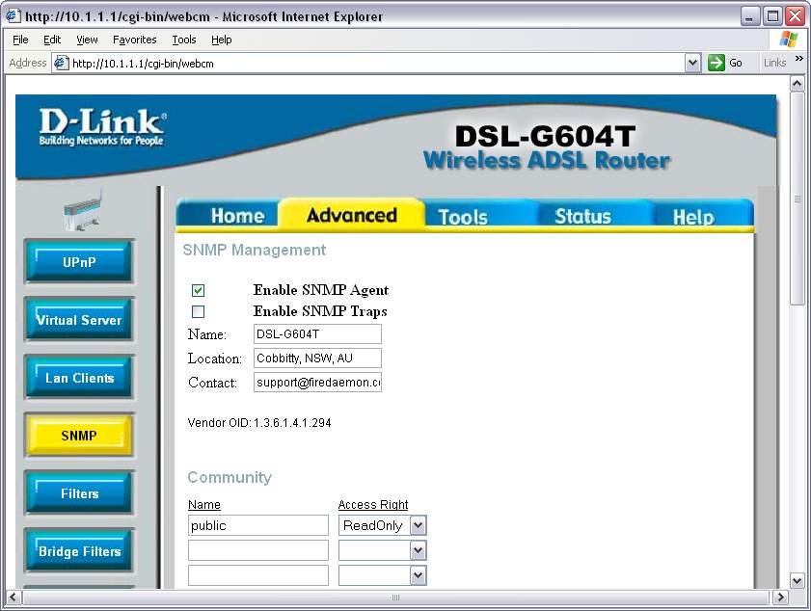The image size is (811, 611).
Task: Open third community access right dropdown
Action: tap(418, 575)
